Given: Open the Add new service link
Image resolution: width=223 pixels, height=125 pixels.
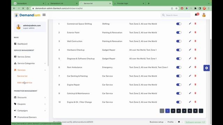Looking at the screenshot, I should pyautogui.click(x=25, y=83).
